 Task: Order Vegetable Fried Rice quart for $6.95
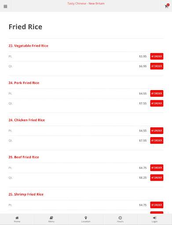(157, 66)
